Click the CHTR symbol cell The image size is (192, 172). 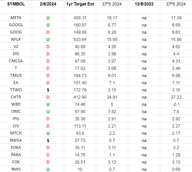(16, 97)
